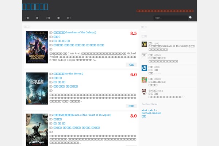The height and width of the screenshot is (146, 219).
Task: Open the Into the Storm poster
Action: tap(37, 89)
